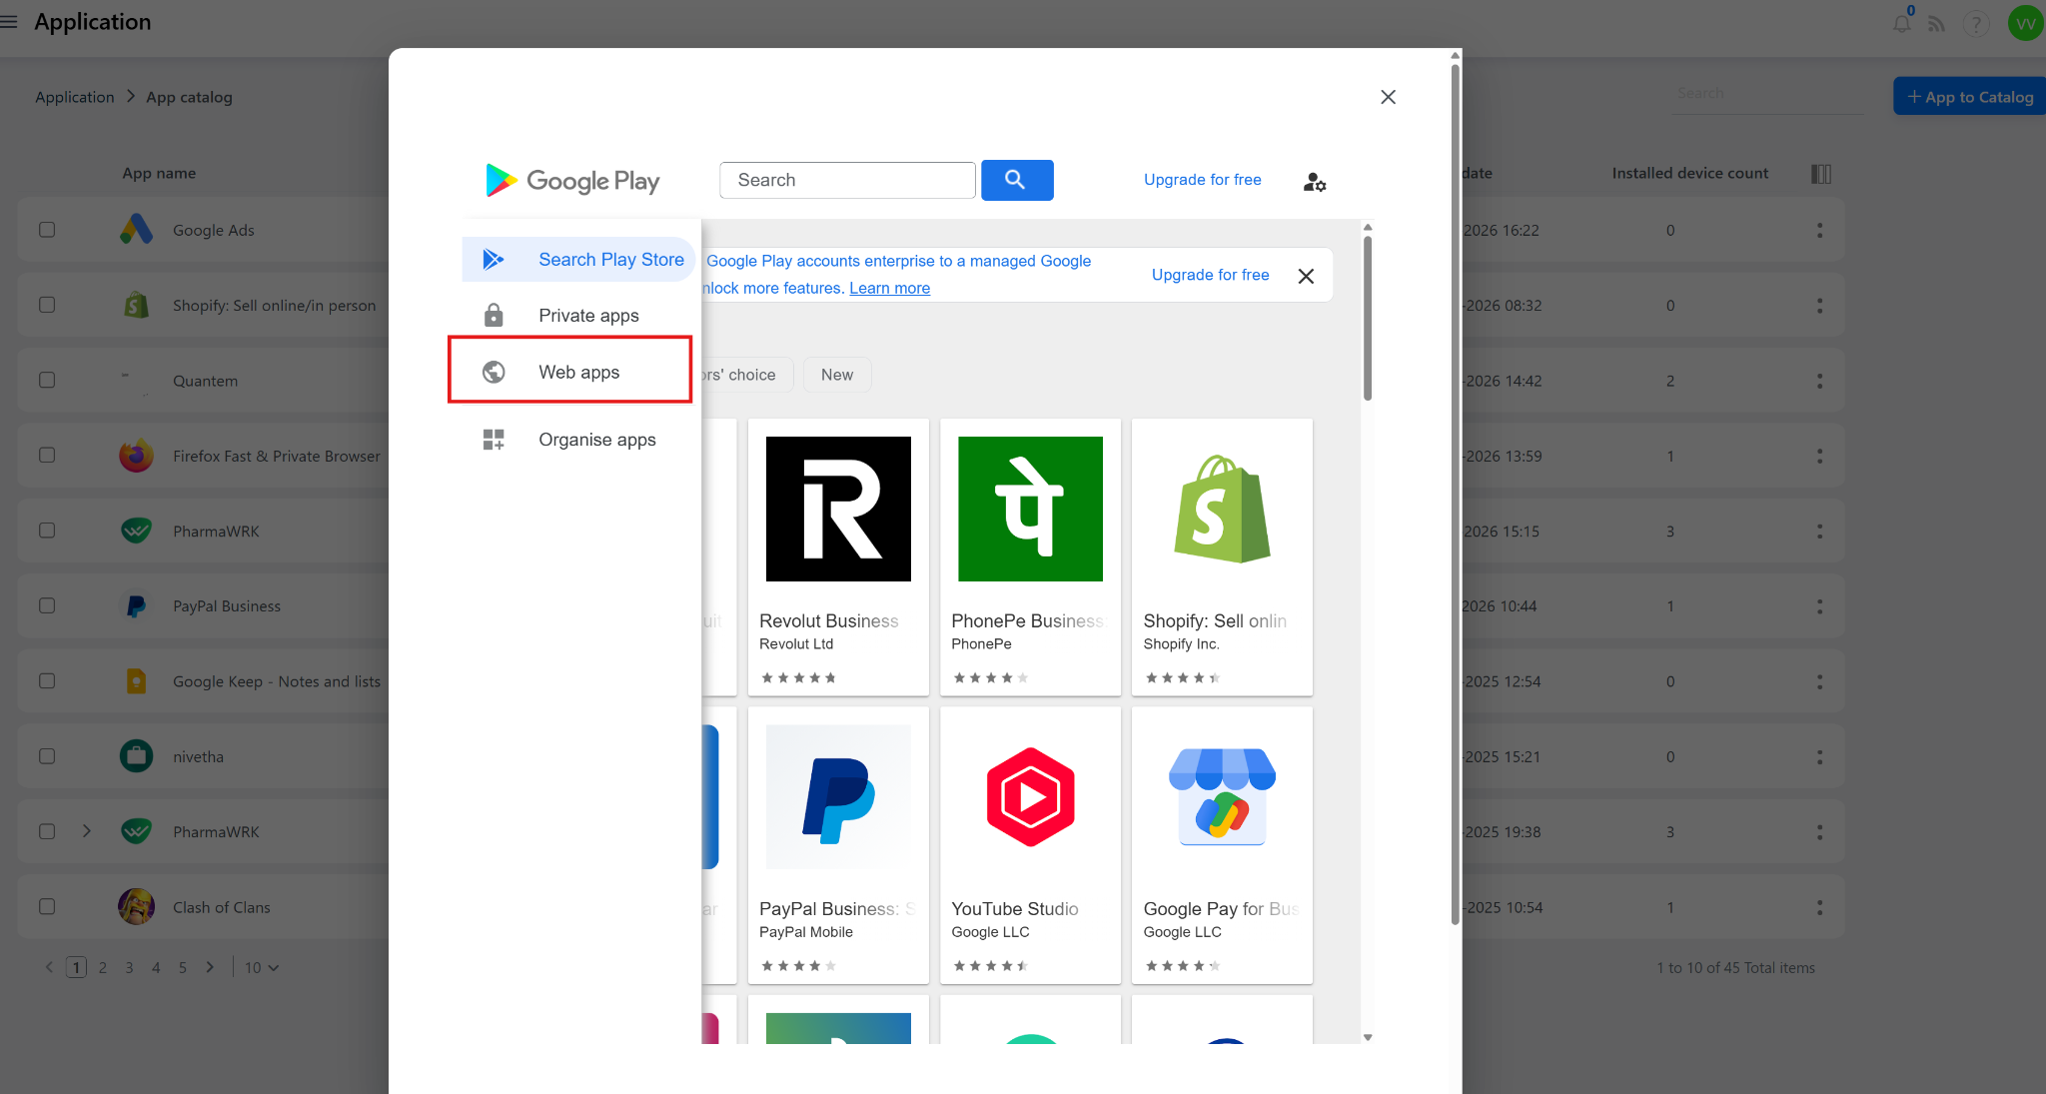This screenshot has width=2046, height=1094.
Task: Open the Google Play admin settings icon
Action: (x=1314, y=182)
